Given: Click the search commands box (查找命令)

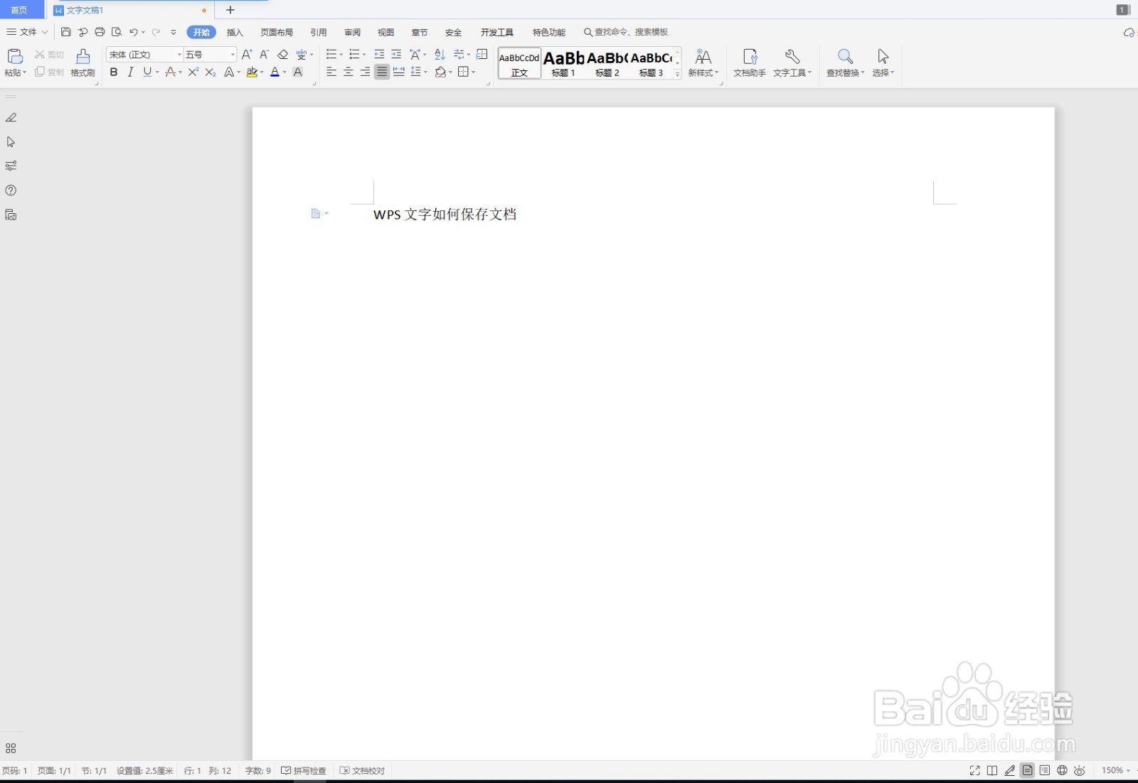Looking at the screenshot, I should 626,32.
